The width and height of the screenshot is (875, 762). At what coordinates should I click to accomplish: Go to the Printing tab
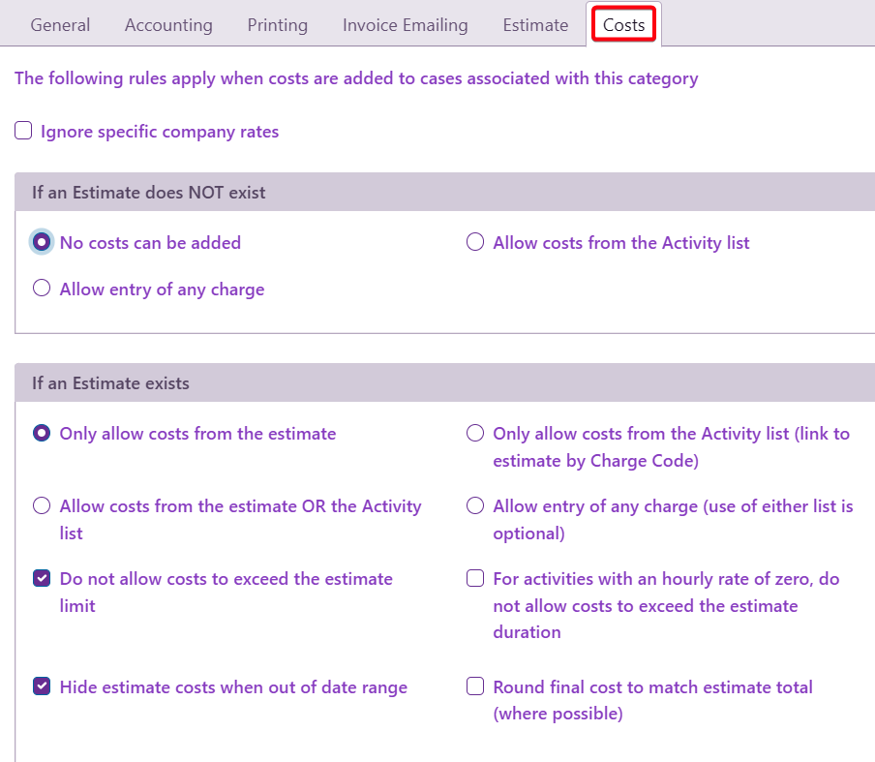click(x=277, y=25)
